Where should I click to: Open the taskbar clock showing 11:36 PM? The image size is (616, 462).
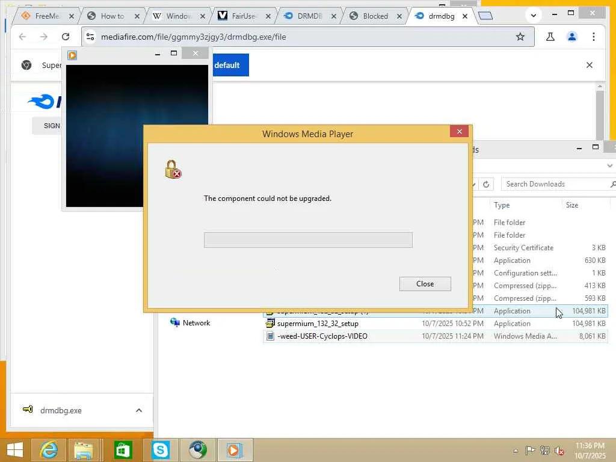pos(590,451)
